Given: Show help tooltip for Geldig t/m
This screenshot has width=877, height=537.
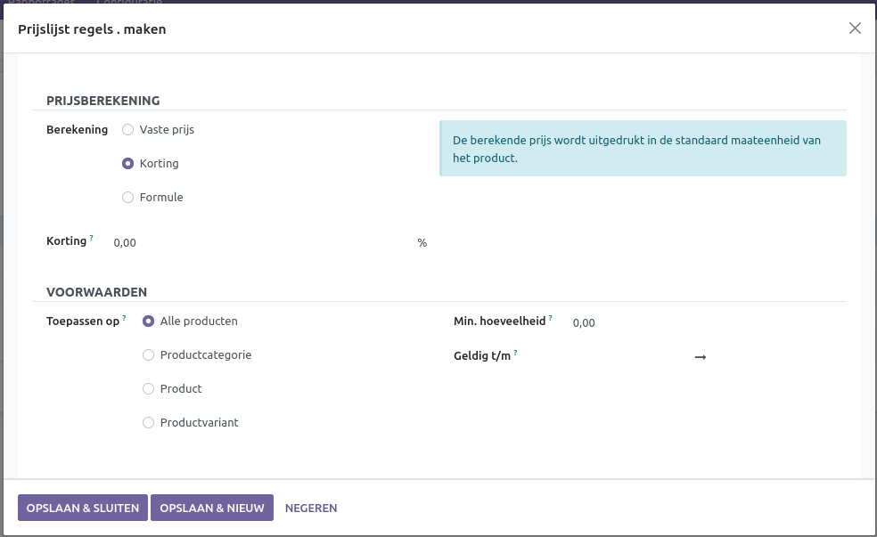Looking at the screenshot, I should pos(516,353).
